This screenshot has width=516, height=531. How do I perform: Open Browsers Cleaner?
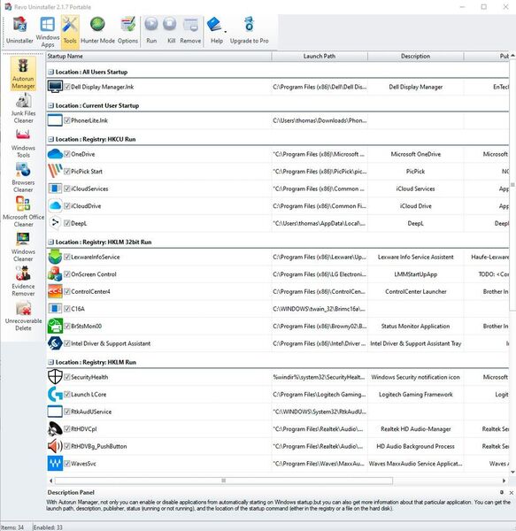[23, 178]
